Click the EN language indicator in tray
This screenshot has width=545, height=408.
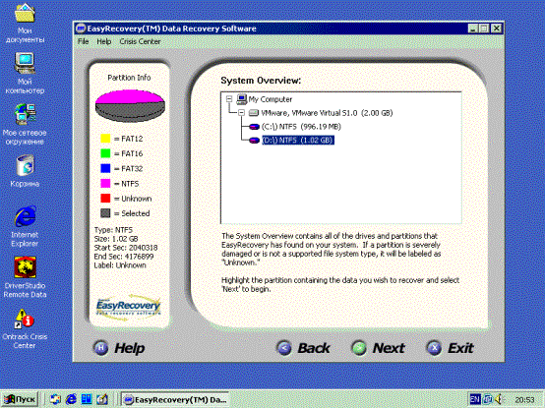pyautogui.click(x=475, y=399)
